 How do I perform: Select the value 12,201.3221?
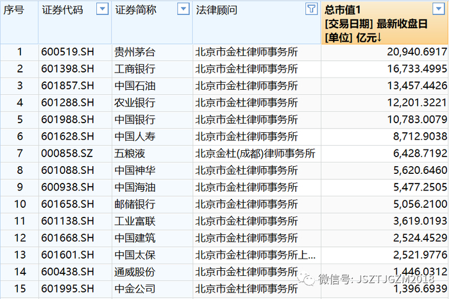(x=417, y=103)
